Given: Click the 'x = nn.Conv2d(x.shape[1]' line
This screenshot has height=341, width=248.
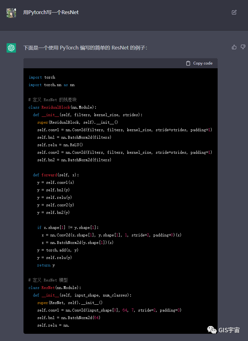Looking at the screenshot, I should point(111,235).
